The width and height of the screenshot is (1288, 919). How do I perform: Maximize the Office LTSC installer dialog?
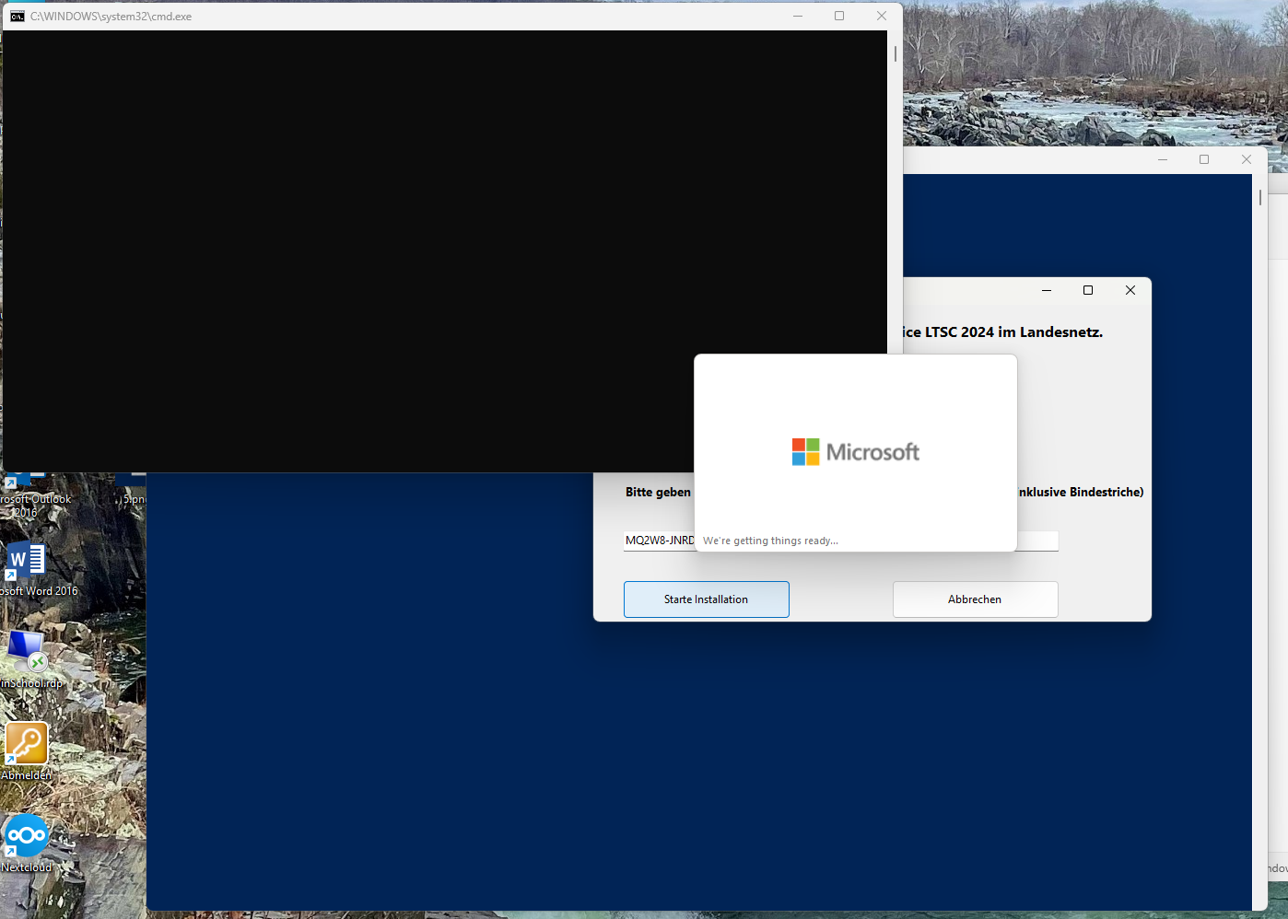tap(1088, 290)
